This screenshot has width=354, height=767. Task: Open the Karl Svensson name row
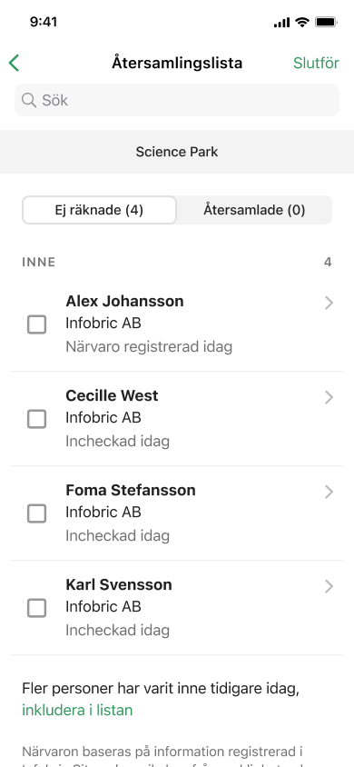tap(177, 608)
